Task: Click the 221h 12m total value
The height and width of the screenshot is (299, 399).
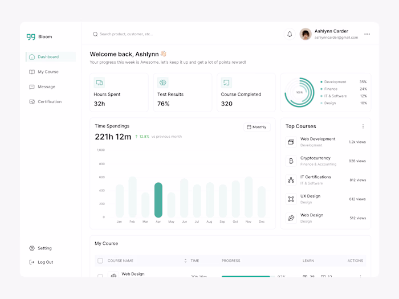Action: [x=113, y=137]
